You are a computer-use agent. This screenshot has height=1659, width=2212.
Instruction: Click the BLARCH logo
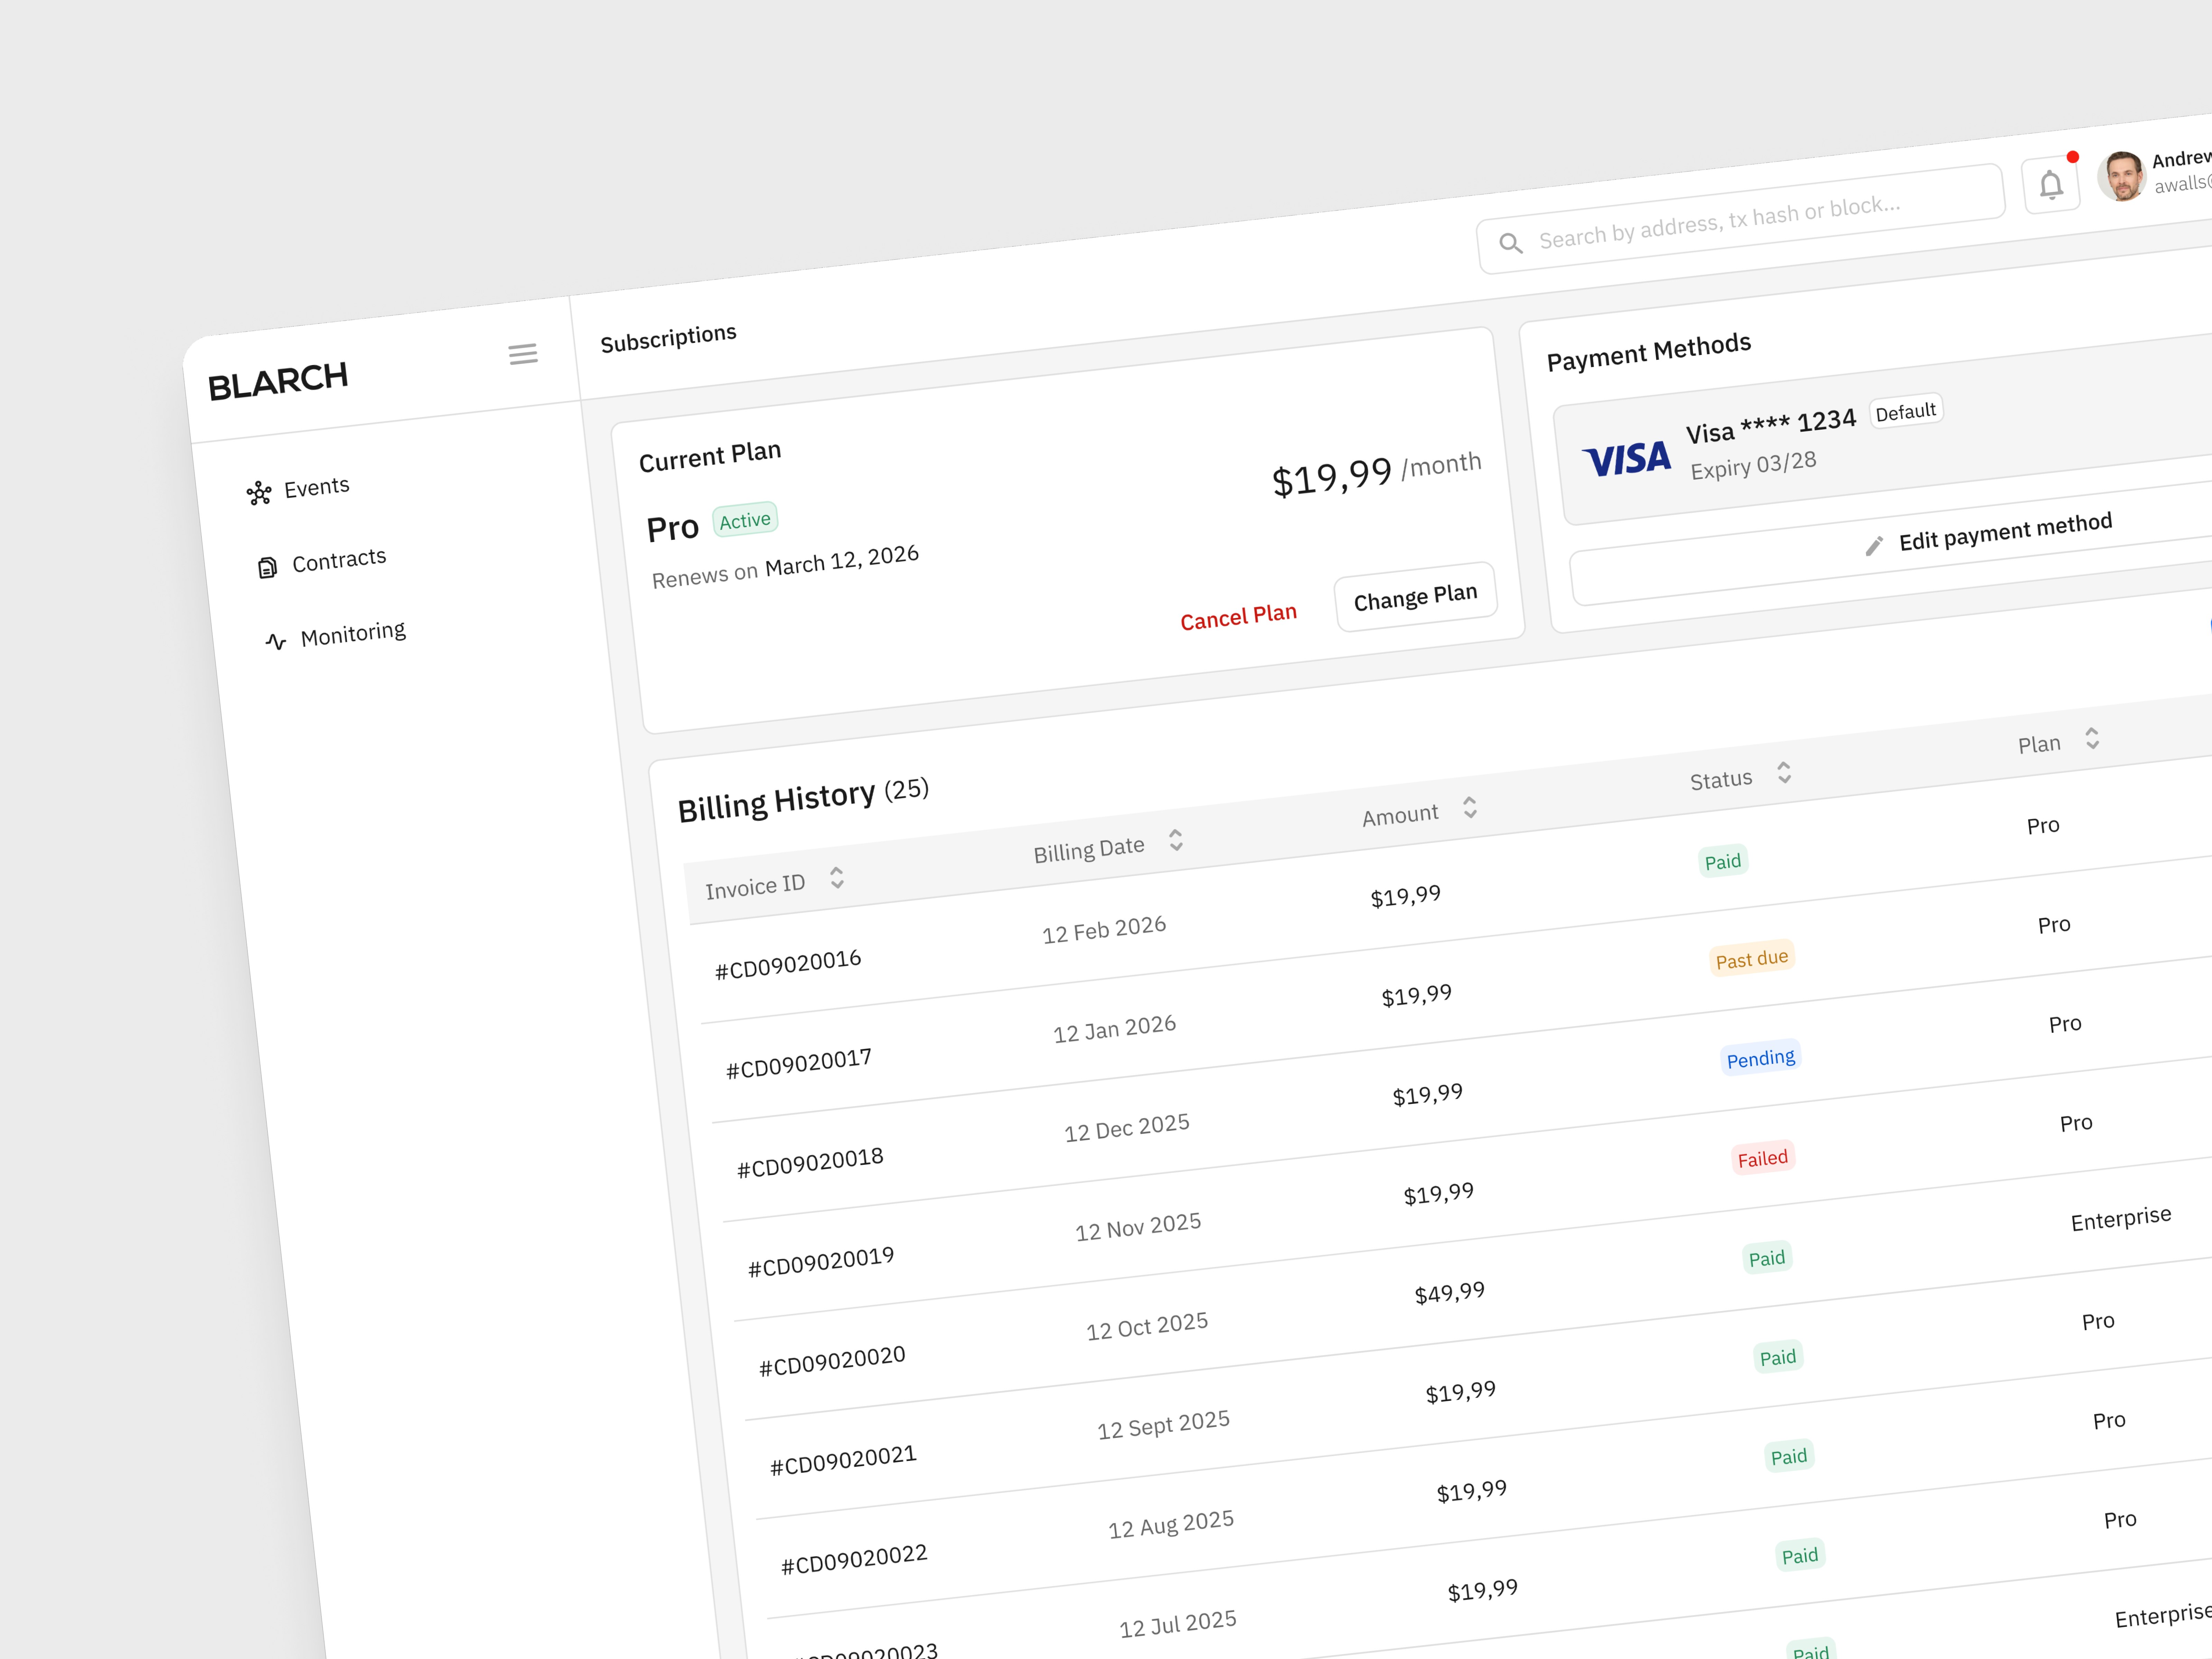coord(278,381)
